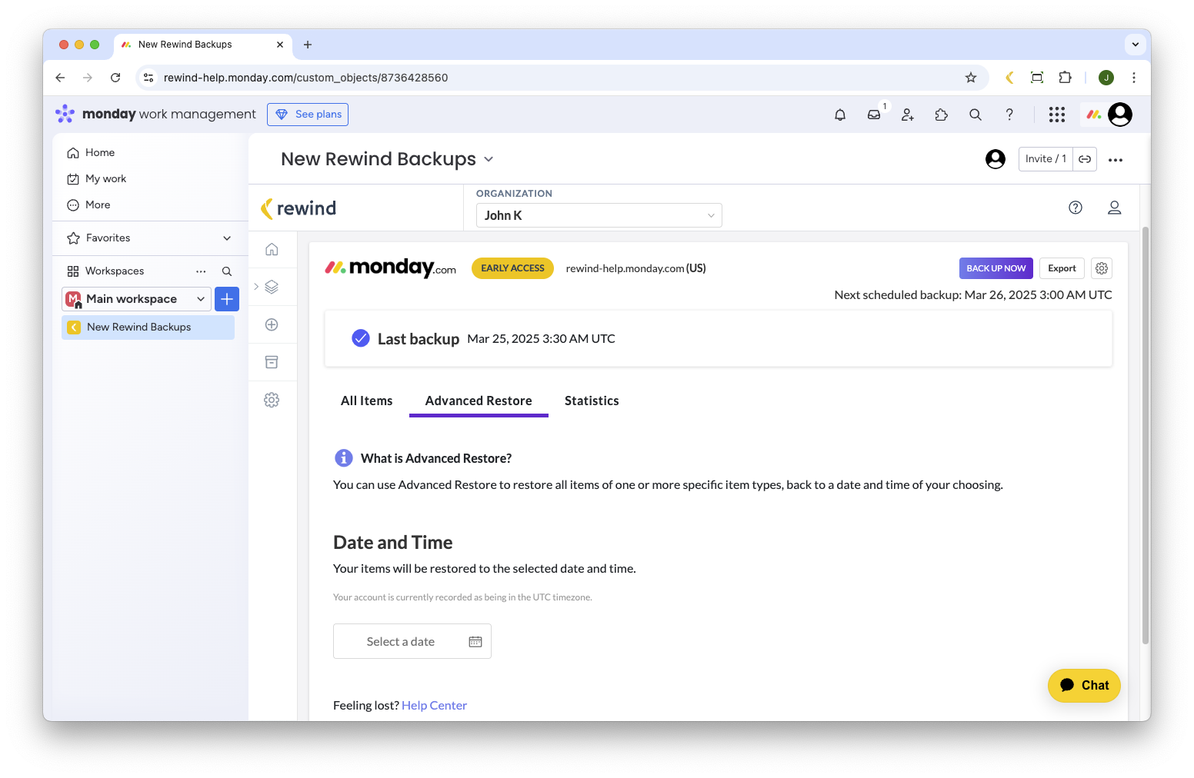Click the invite members icon in top bar
This screenshot has width=1194, height=778.
908,115
